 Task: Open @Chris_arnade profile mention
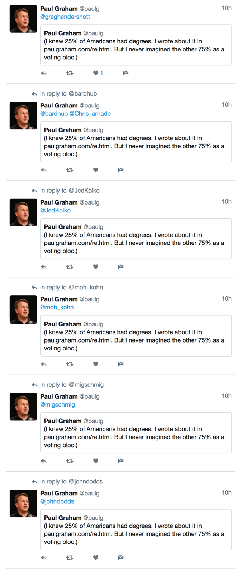[90, 114]
